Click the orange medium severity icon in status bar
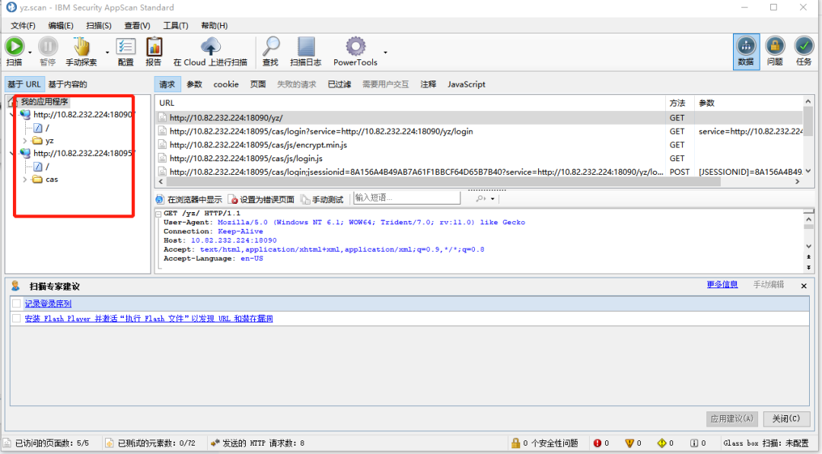 click(629, 443)
